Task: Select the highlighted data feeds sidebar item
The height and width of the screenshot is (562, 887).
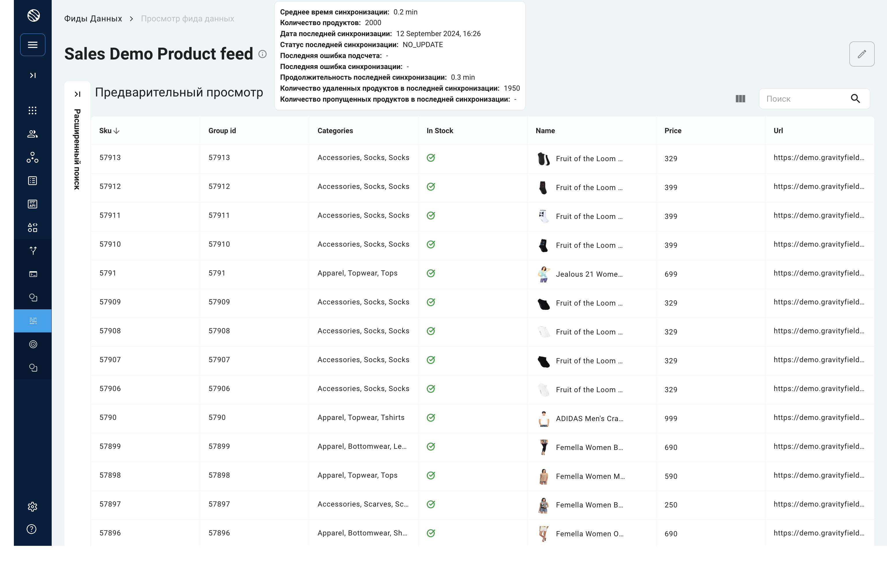Action: pos(33,321)
